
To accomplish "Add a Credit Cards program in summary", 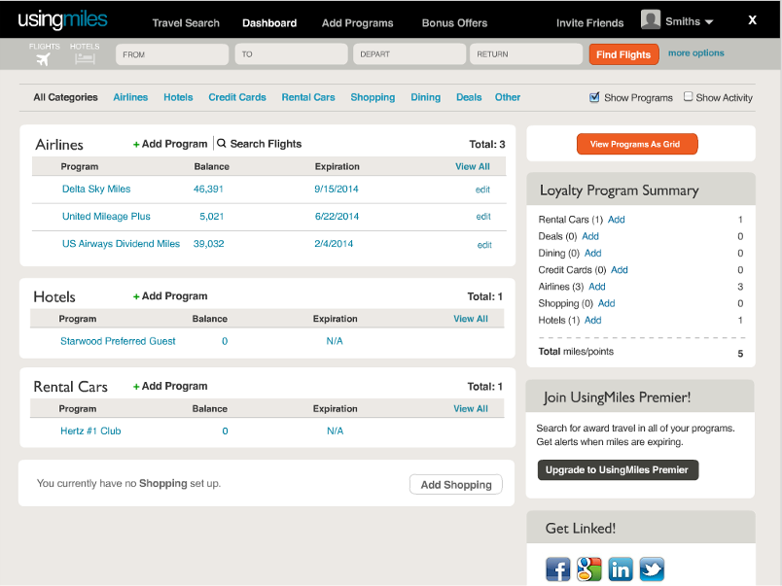I will tap(619, 269).
